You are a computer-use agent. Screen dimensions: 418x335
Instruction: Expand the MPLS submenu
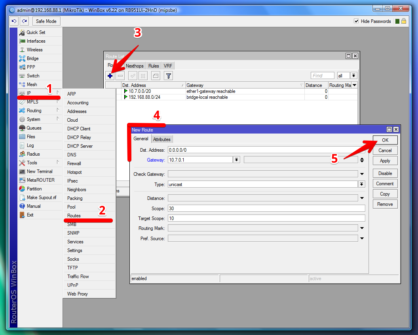pos(40,102)
